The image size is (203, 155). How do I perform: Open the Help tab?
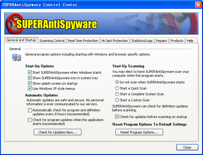(x=190, y=41)
